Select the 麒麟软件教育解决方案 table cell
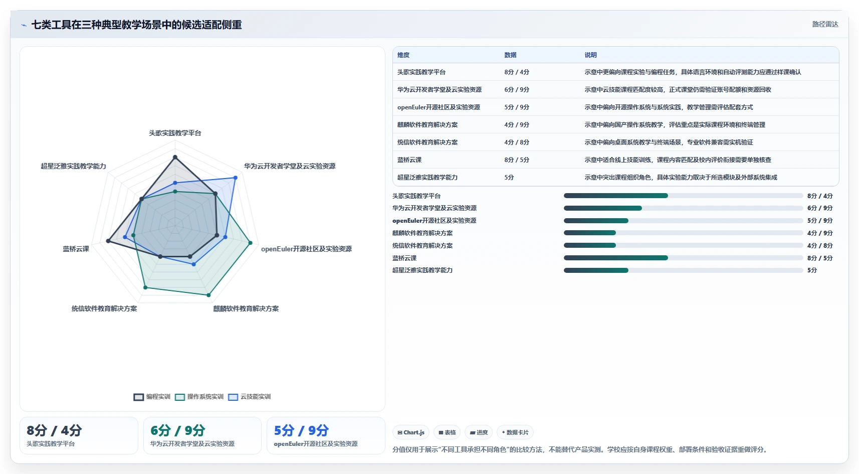Screen dimensions: 859x474 (x=427, y=125)
